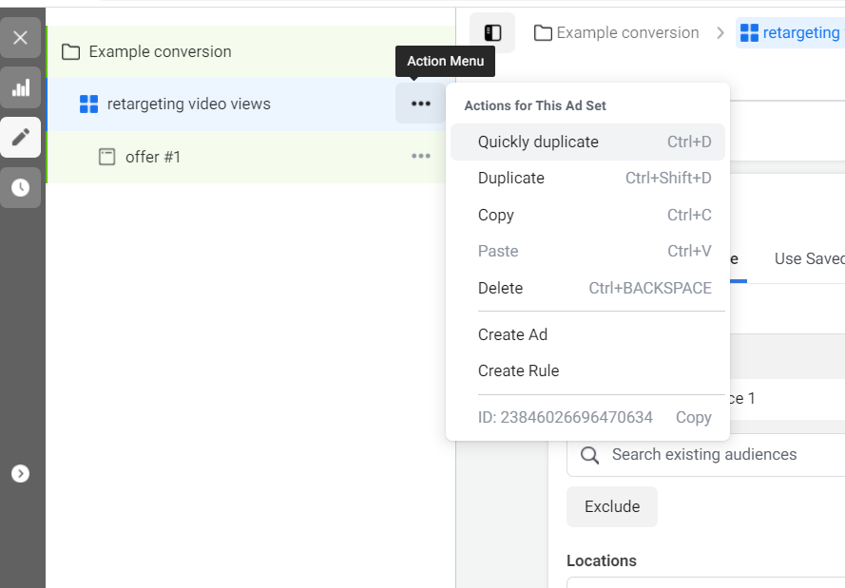Open the clock history icon in sidebar

[x=21, y=188]
